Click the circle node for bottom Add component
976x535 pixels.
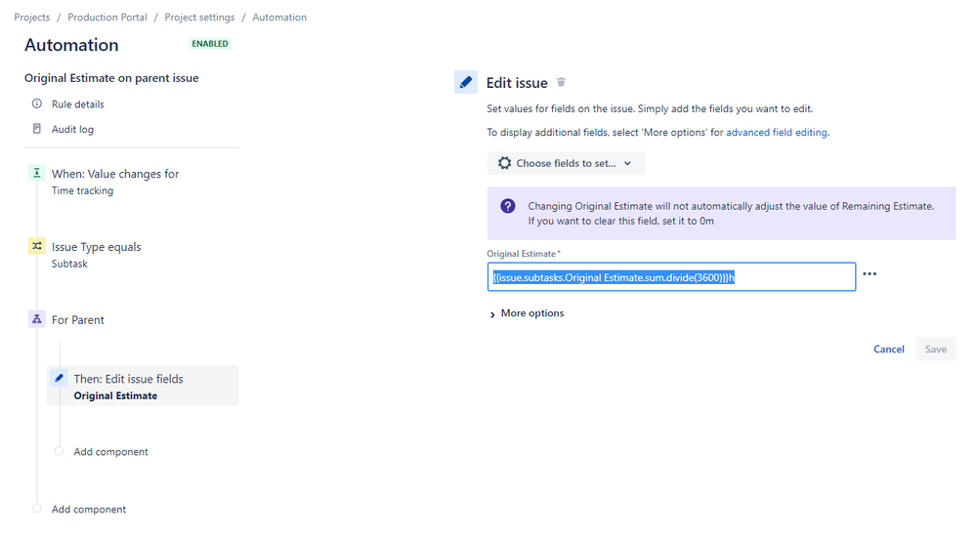tap(37, 509)
